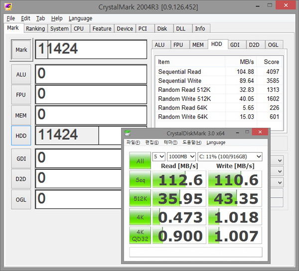
Task: Open the Edit menu in CrystalMark
Action: tap(25, 18)
